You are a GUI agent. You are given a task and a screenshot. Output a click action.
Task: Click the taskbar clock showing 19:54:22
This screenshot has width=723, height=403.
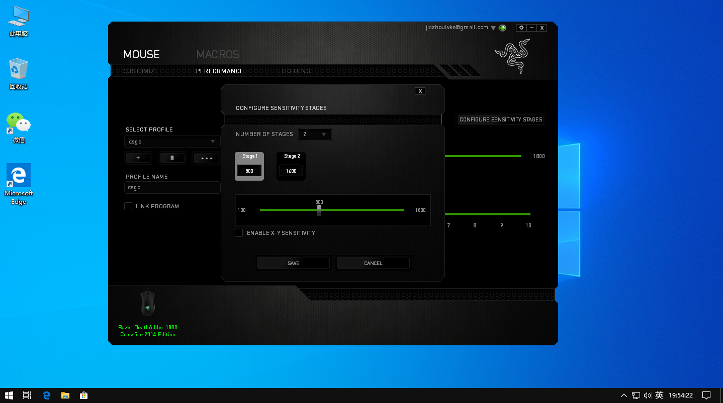(681, 395)
